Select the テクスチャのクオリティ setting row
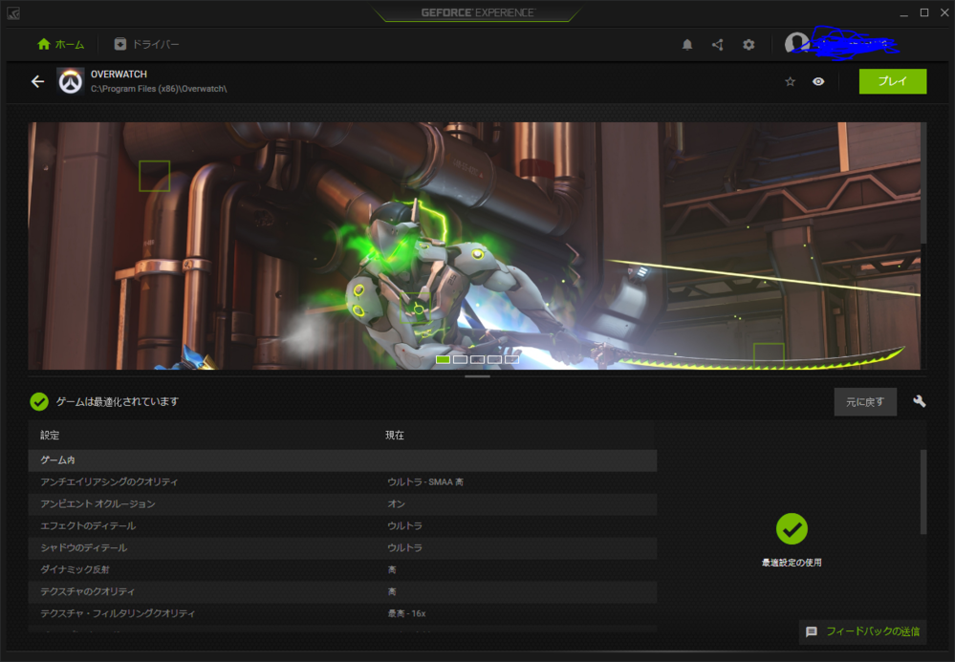 pos(342,591)
